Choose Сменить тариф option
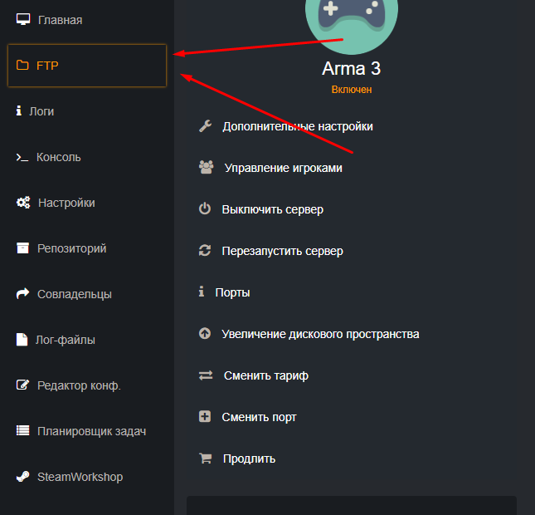Screen dimensions: 535x515 [265, 375]
